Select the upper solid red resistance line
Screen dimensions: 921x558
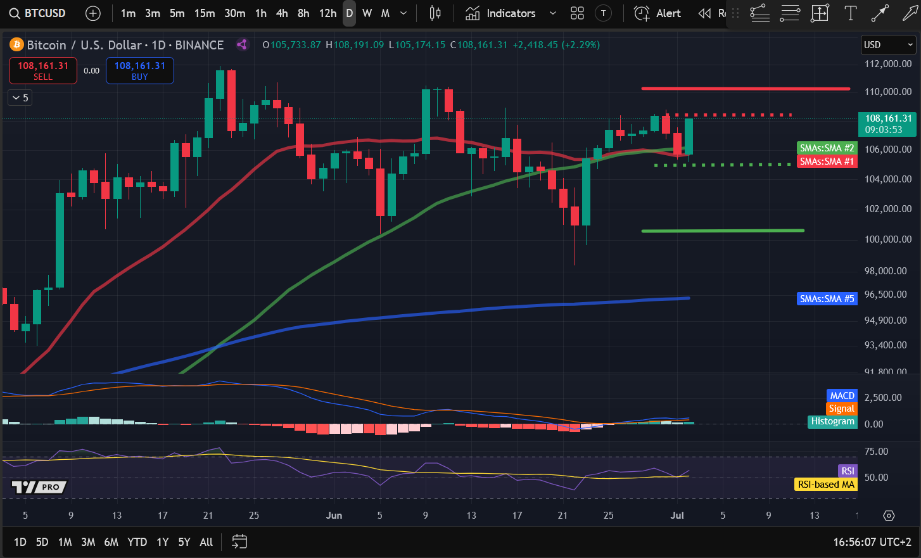click(x=746, y=89)
